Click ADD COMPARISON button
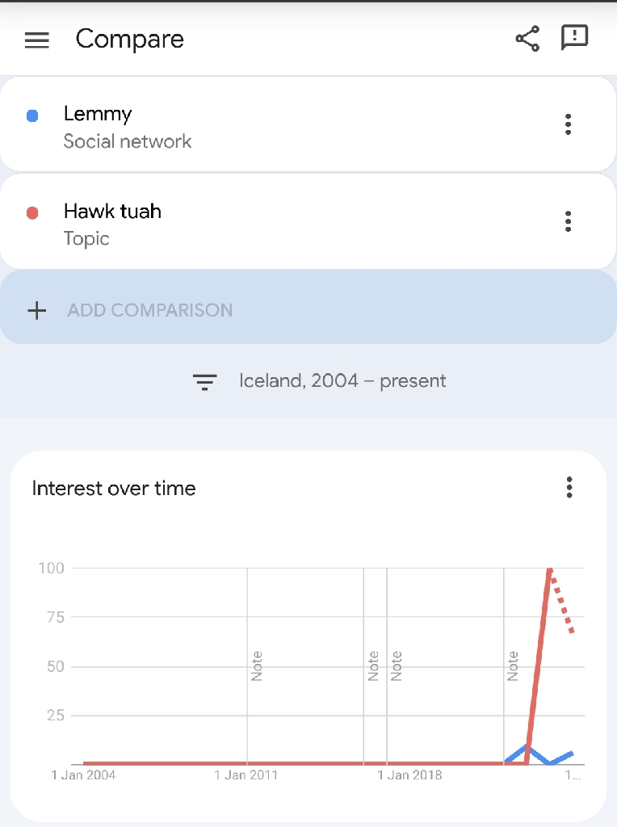617x827 pixels. (x=149, y=310)
